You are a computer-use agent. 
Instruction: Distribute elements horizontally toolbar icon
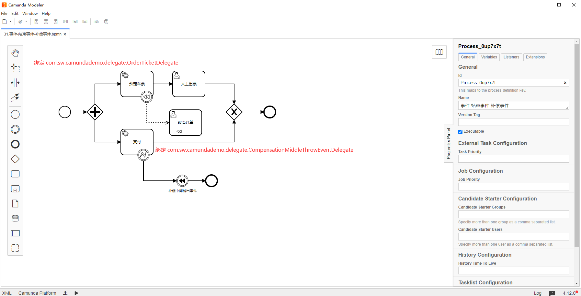(x=96, y=22)
